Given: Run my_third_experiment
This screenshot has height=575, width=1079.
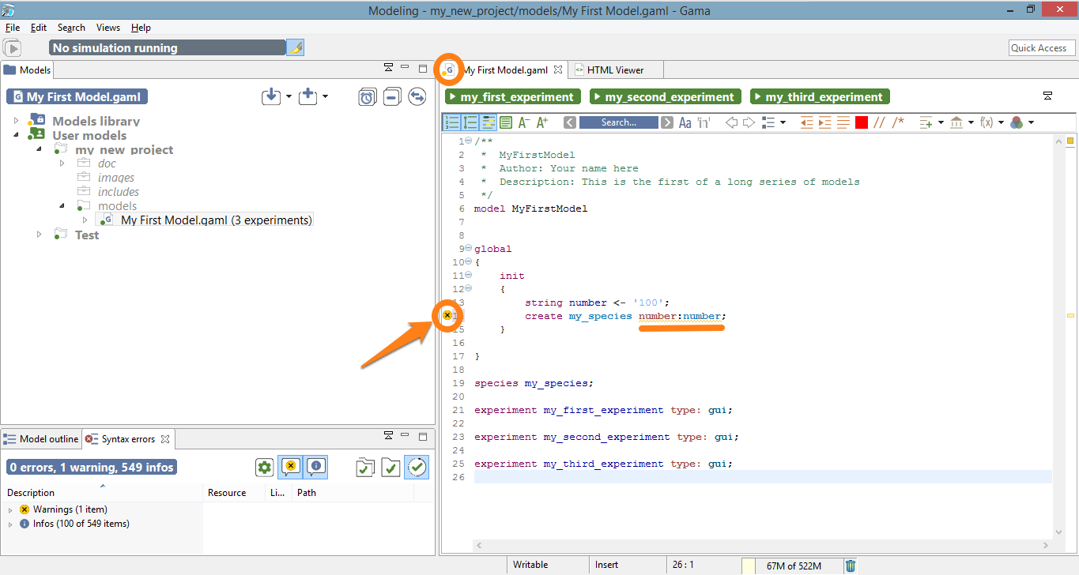Looking at the screenshot, I should click(x=820, y=96).
